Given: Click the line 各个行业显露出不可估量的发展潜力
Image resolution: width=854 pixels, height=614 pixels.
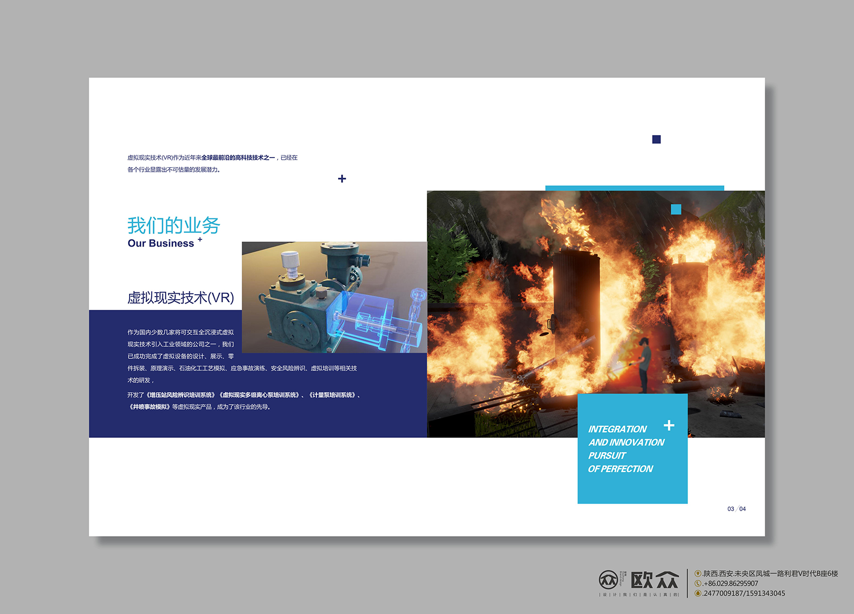Looking at the screenshot, I should point(174,170).
